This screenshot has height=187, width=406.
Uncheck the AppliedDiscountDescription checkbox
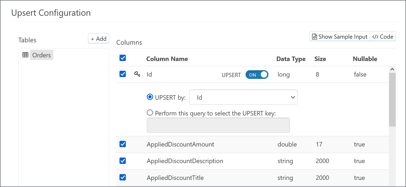(123, 161)
